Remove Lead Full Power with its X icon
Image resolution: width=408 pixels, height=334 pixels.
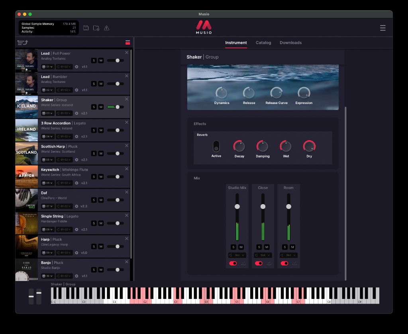[x=126, y=53]
